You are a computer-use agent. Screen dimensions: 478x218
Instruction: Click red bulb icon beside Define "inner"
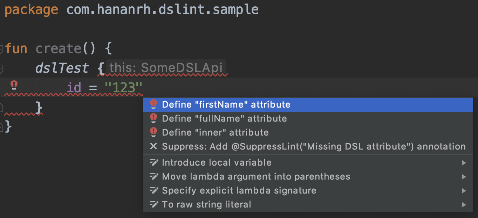coord(153,132)
